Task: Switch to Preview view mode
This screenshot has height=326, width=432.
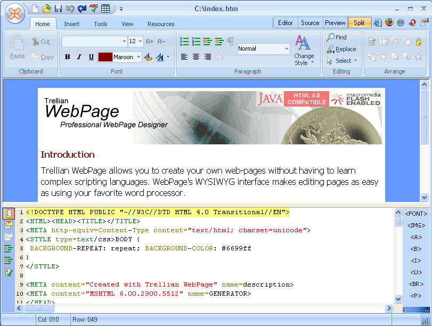Action: pyautogui.click(x=335, y=22)
